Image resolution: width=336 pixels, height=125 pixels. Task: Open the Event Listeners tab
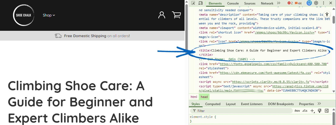(252, 104)
